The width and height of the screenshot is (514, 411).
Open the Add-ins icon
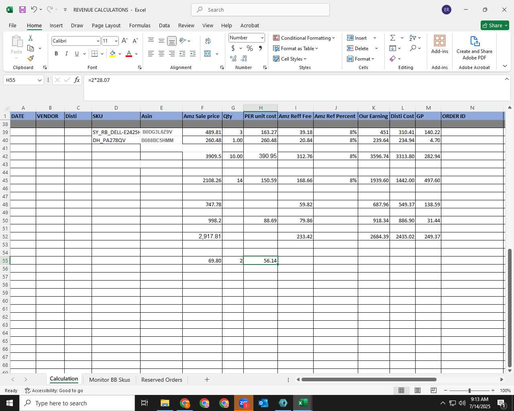pos(440,44)
